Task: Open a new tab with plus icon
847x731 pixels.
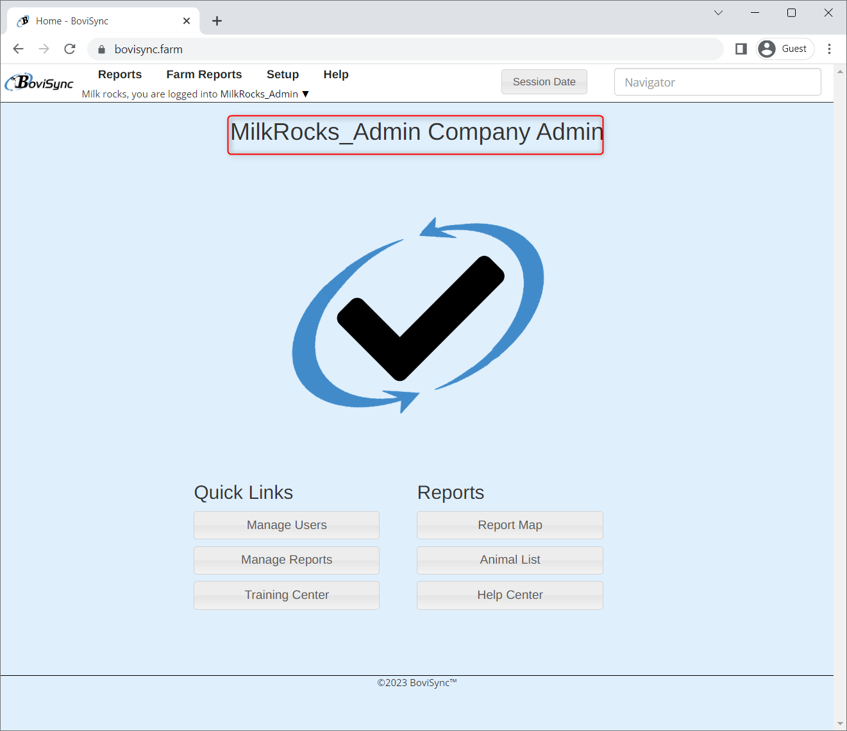Action: click(217, 21)
